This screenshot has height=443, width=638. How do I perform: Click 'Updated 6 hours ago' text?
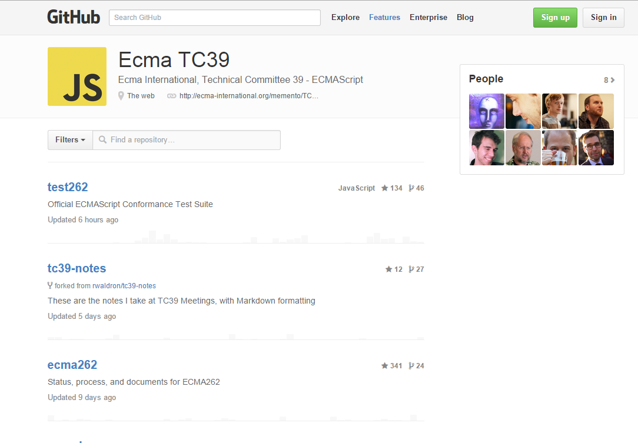(x=83, y=219)
